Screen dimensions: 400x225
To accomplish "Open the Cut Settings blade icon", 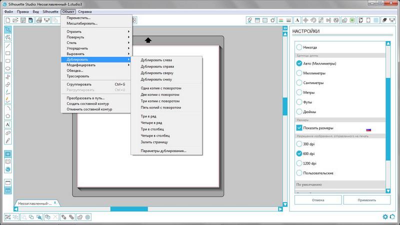I will 384,20.
